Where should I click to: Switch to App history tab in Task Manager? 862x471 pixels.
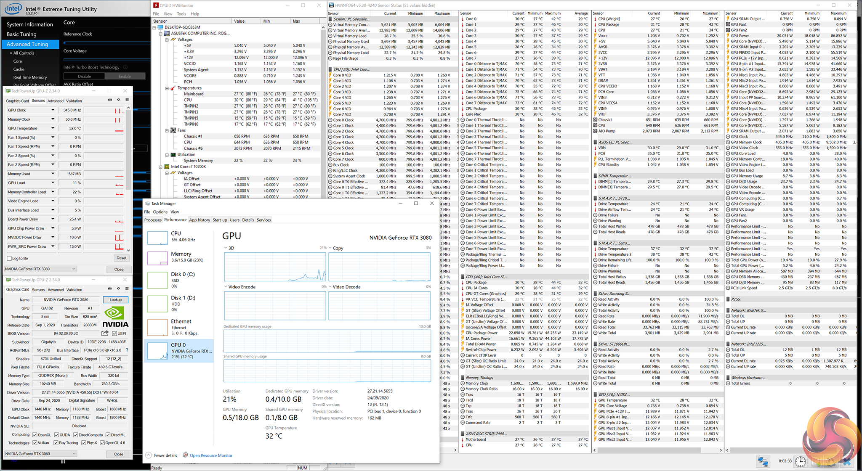tap(199, 220)
